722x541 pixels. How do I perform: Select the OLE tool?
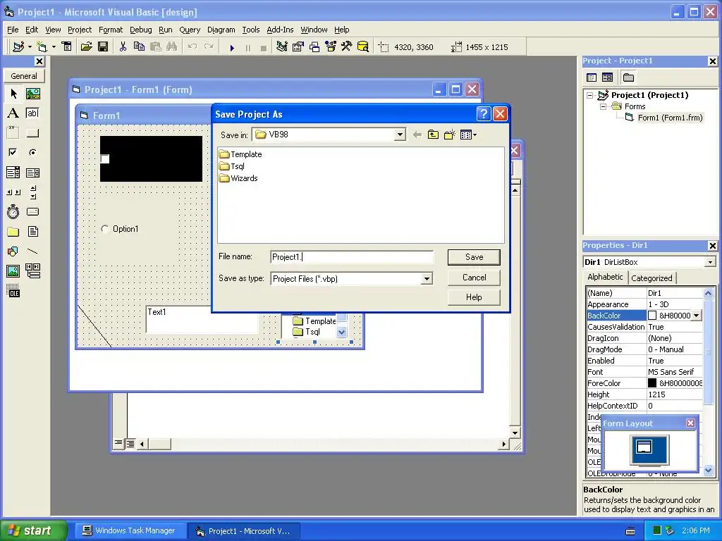point(13,291)
